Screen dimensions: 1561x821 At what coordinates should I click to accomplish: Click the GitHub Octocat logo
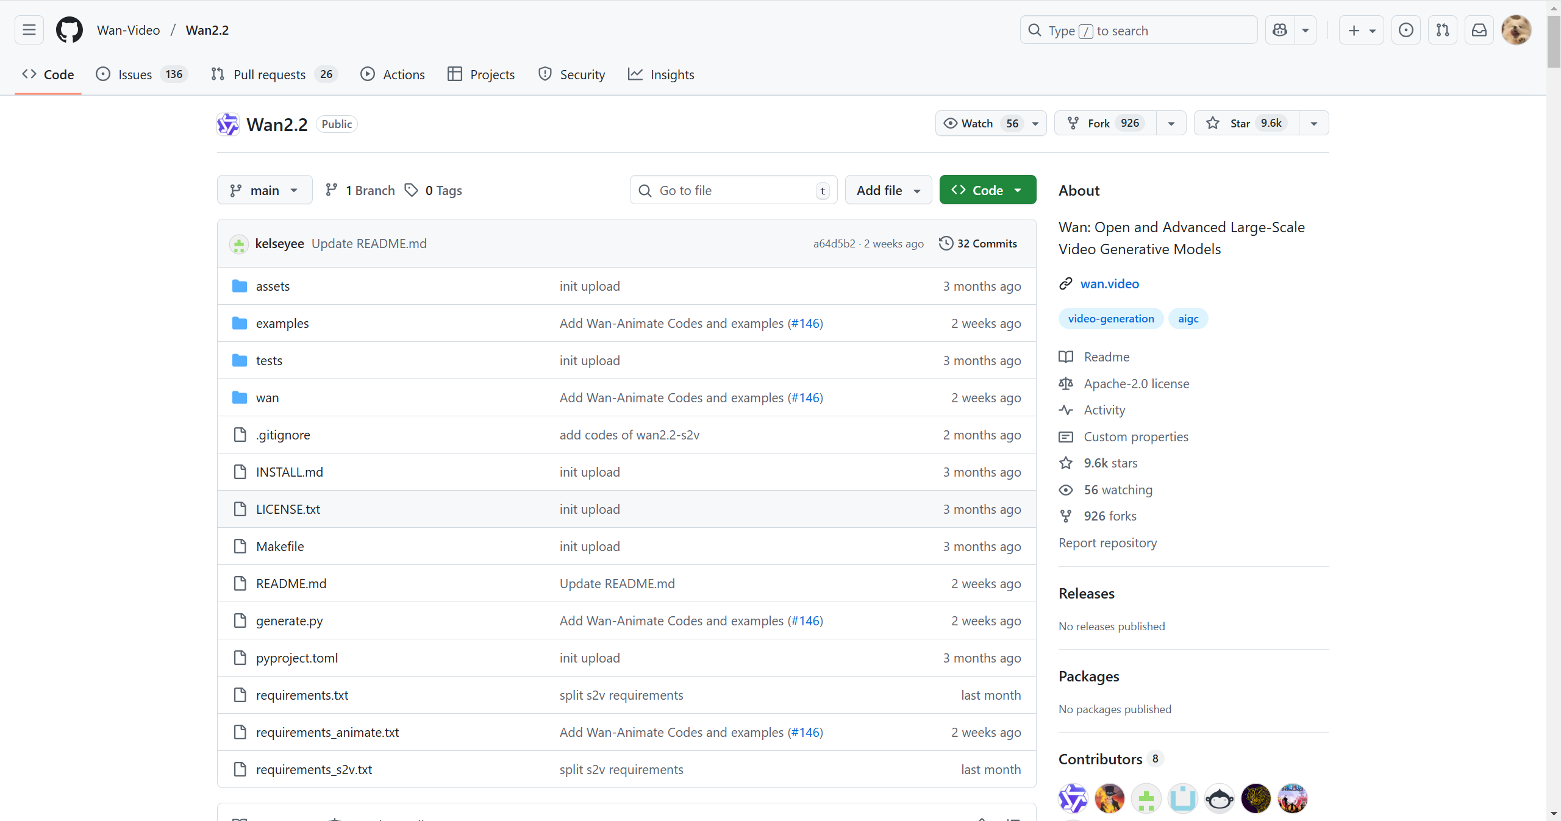(69, 30)
